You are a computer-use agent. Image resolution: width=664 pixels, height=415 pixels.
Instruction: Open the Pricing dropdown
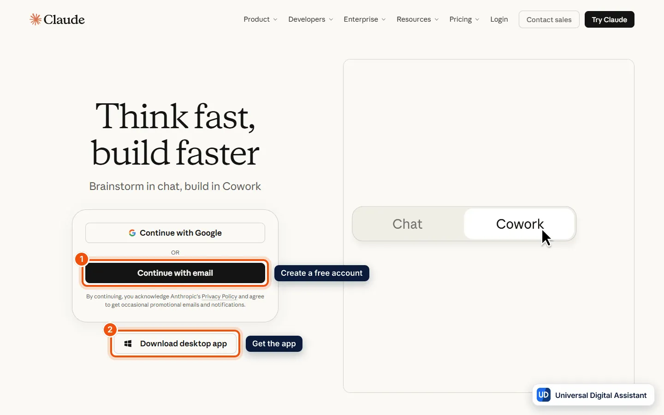coord(464,19)
